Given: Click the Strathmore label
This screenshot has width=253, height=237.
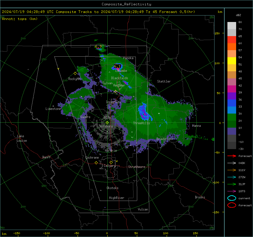Looking at the screenshot, I should pyautogui.click(x=137, y=167).
